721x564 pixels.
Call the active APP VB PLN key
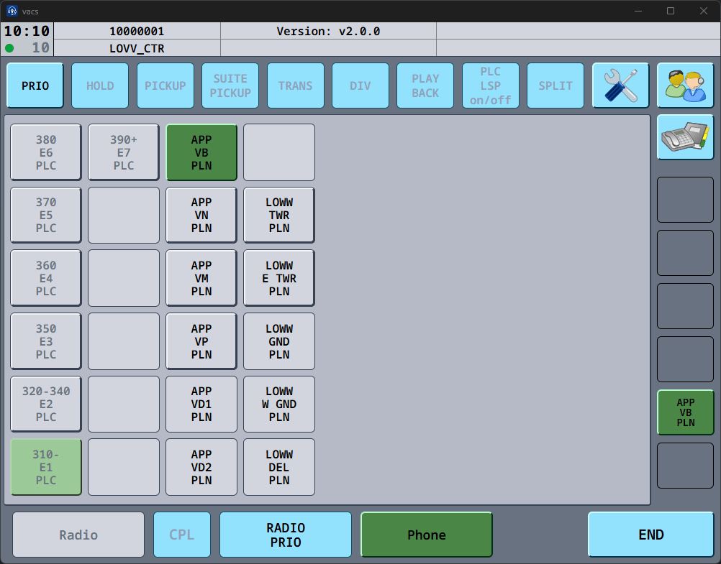201,152
